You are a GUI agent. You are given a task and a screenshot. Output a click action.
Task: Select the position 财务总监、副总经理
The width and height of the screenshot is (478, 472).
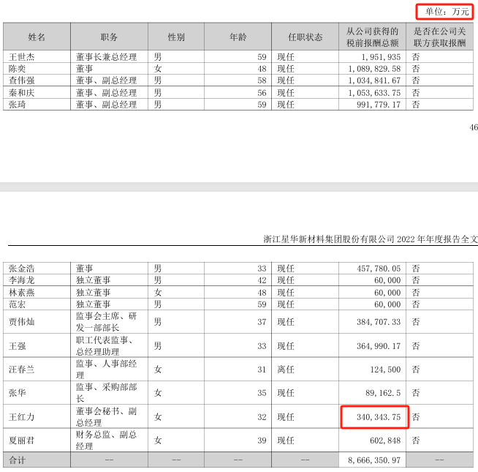106,441
